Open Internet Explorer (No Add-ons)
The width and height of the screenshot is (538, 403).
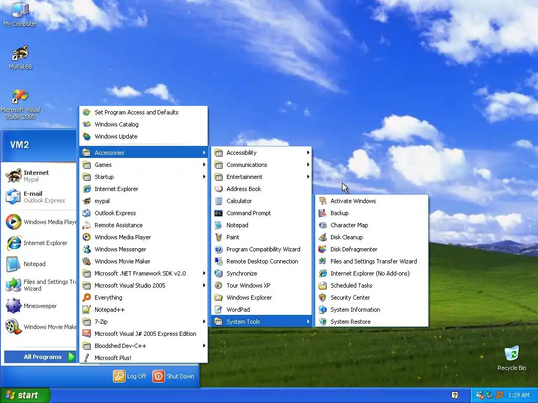(x=372, y=273)
